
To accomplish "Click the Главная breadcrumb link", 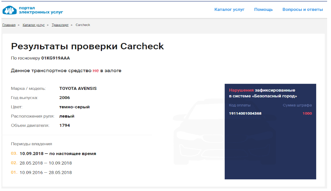I will 9,25.
